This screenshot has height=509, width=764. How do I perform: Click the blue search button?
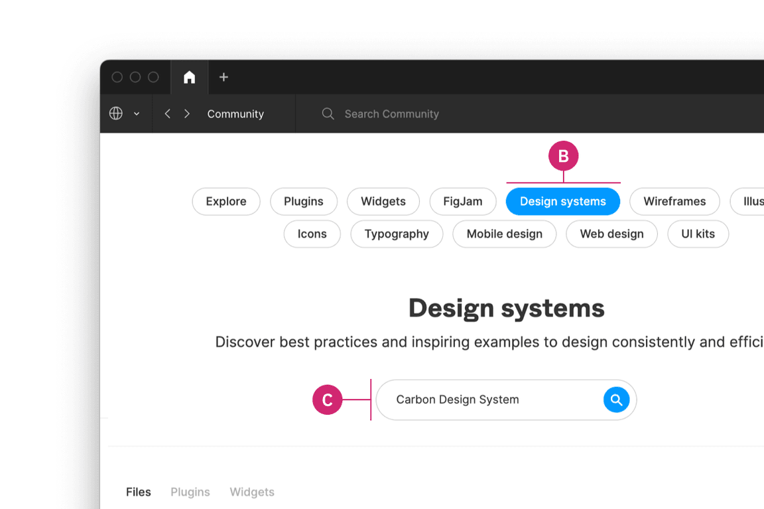tap(616, 400)
